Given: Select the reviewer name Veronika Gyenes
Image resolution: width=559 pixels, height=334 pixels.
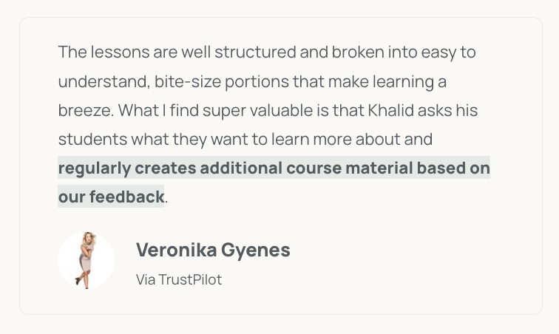Looking at the screenshot, I should point(213,250).
